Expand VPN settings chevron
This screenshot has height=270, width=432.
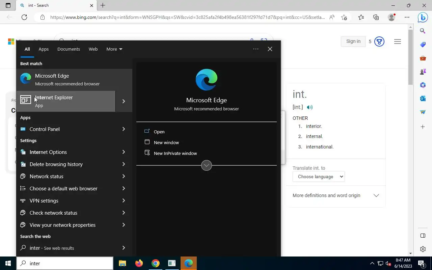tap(124, 200)
